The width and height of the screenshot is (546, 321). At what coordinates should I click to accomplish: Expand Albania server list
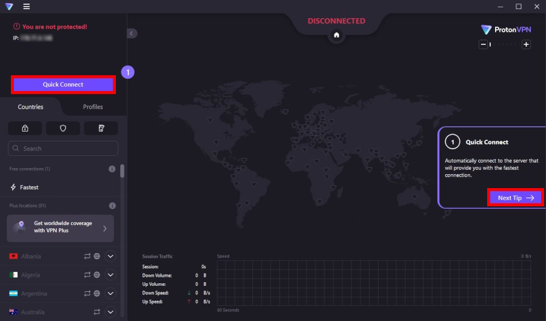110,256
